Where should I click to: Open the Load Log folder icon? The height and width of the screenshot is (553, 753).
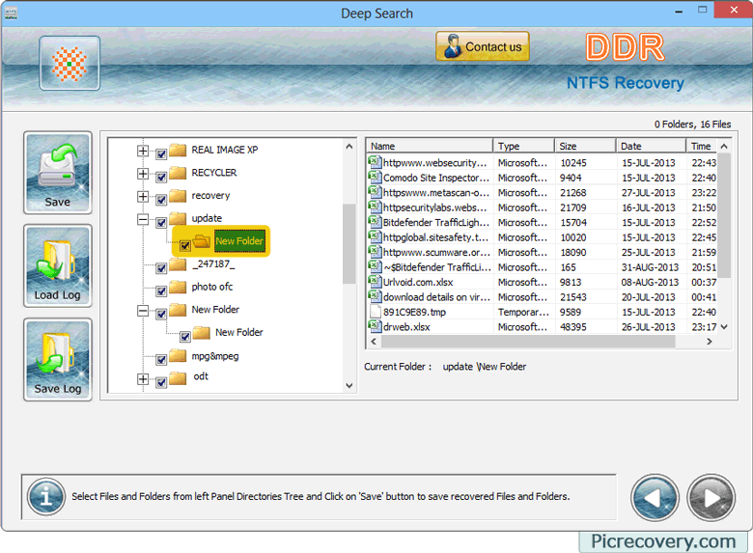tap(58, 266)
